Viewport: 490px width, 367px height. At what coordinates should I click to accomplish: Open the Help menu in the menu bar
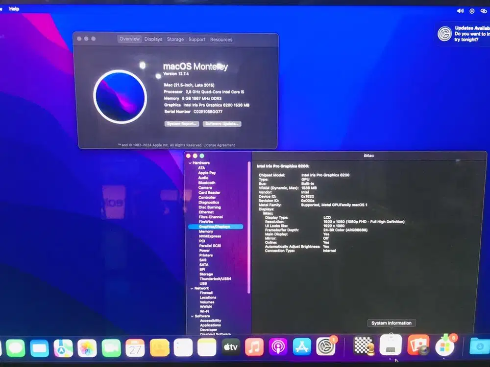click(13, 8)
